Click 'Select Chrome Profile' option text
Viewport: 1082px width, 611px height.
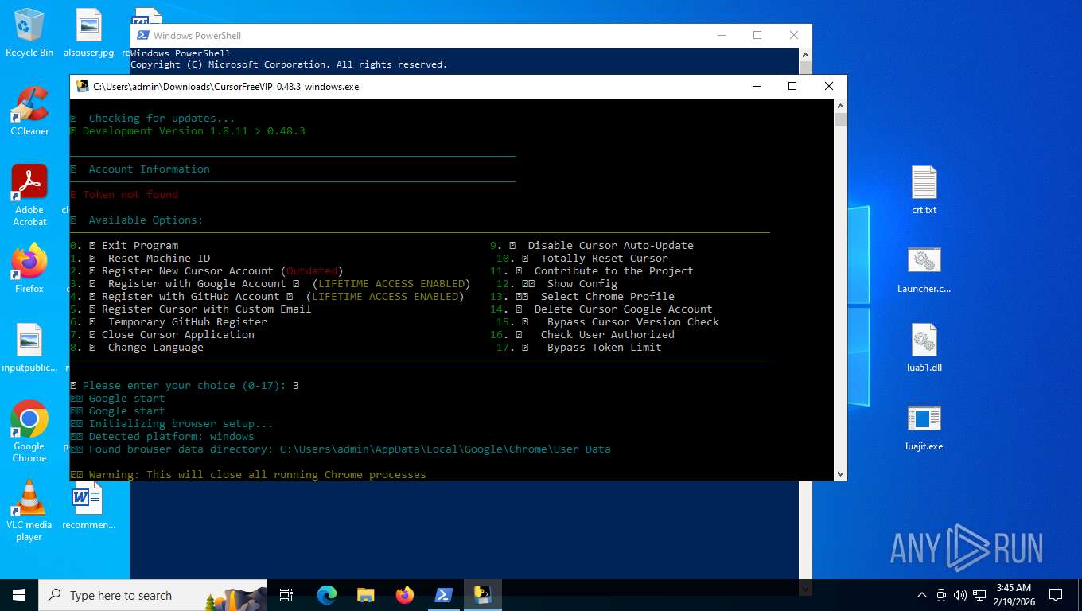(608, 297)
